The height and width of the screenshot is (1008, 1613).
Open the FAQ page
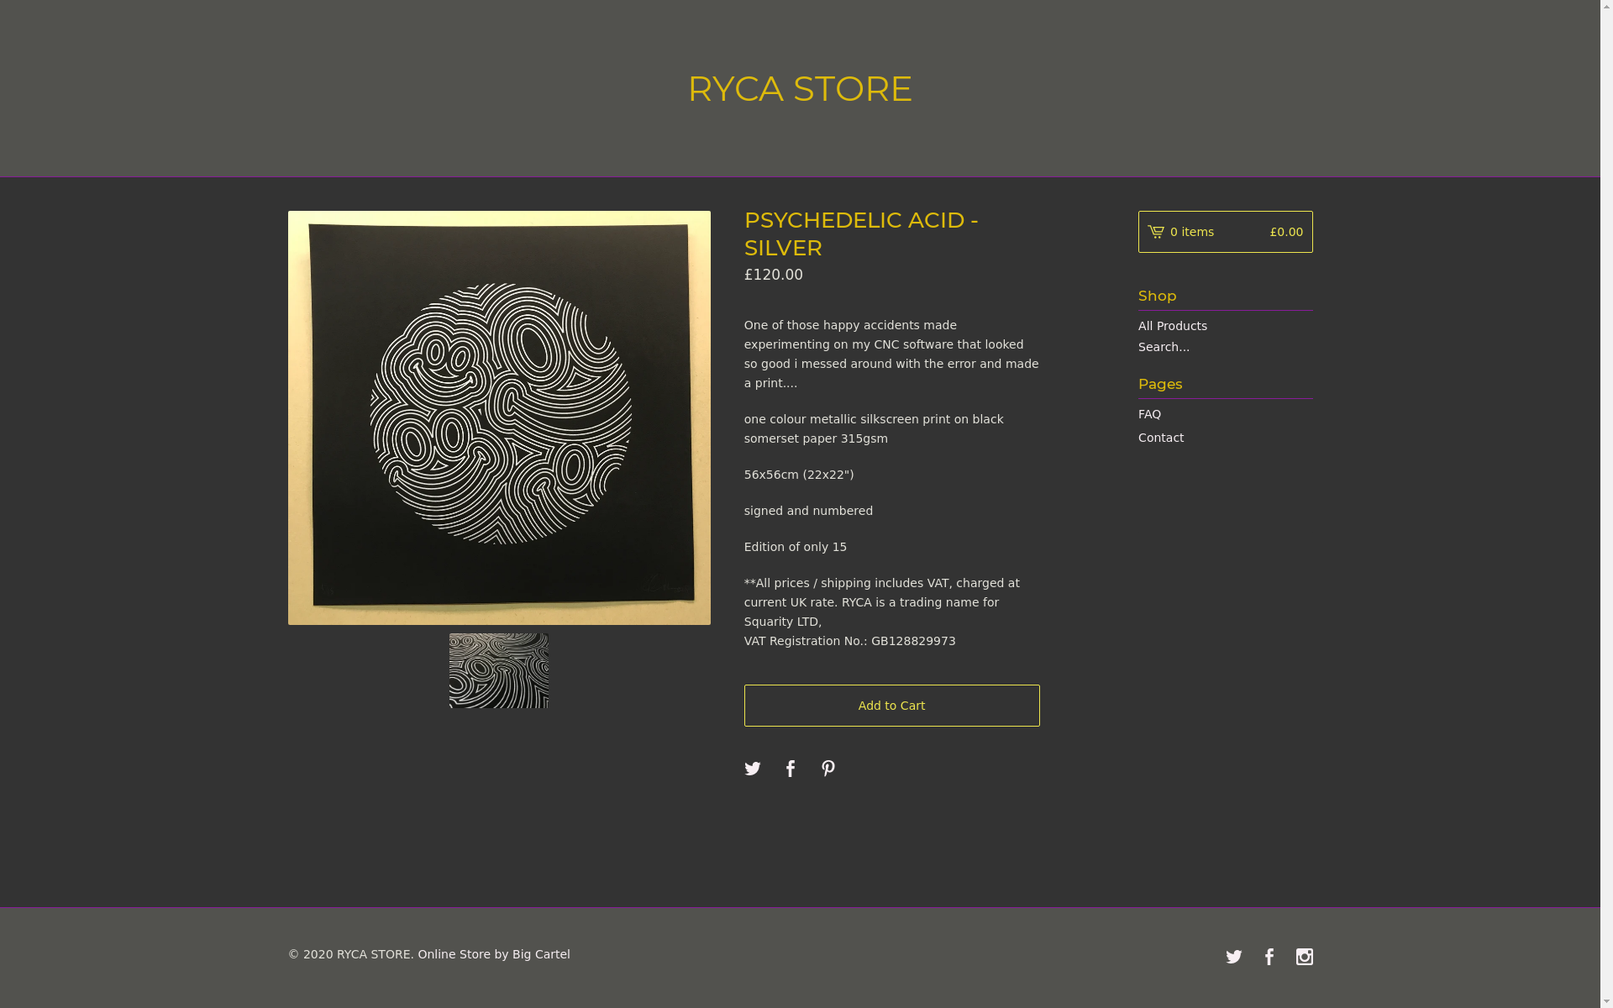1149,414
